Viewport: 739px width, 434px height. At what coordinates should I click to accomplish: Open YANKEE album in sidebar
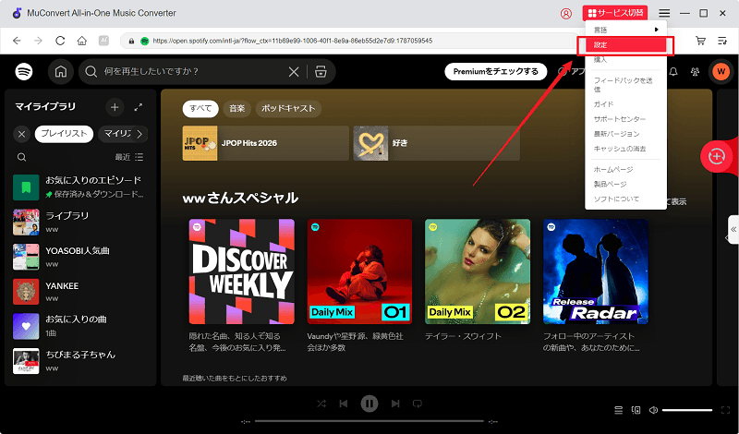79,292
